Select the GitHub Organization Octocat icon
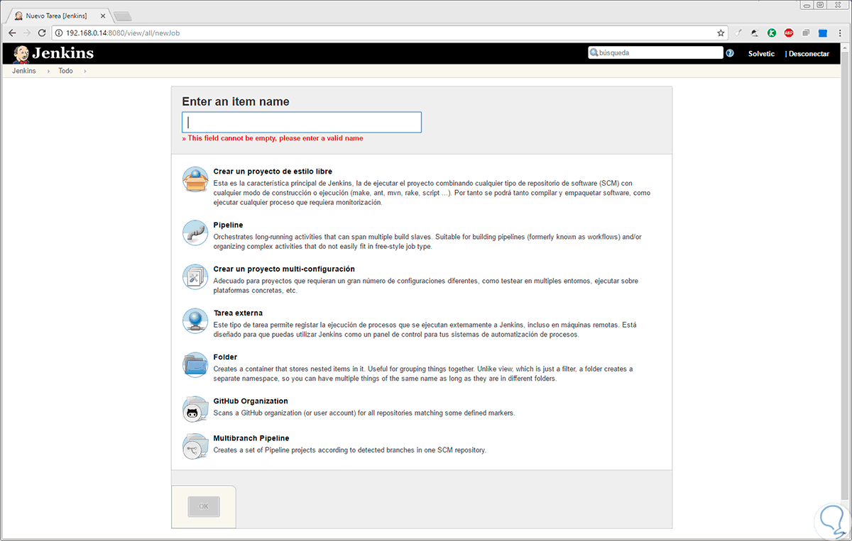Screen dimensions: 852x541 pos(195,409)
